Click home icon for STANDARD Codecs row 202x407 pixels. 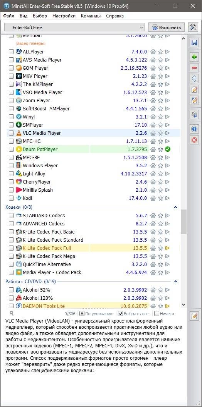153,215
